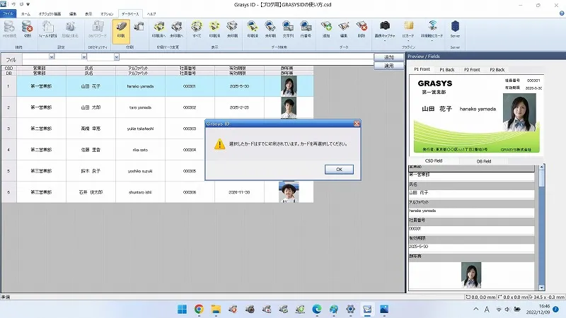Expand the first filter combo box arrow
This screenshot has width=566, height=318.
coord(52,57)
